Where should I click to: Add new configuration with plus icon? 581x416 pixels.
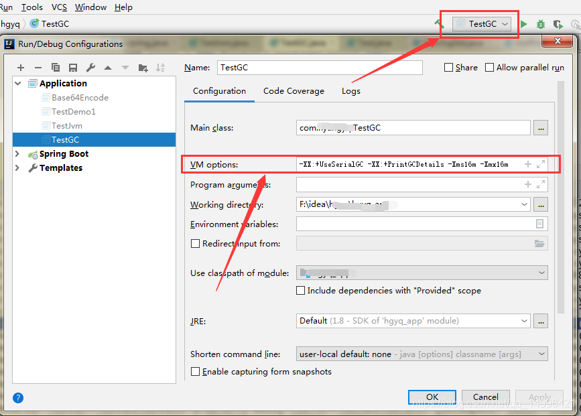point(21,68)
